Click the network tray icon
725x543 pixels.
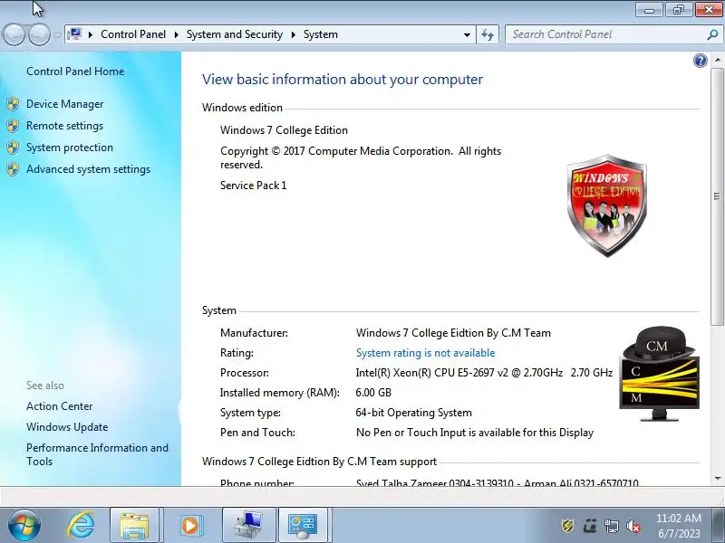pyautogui.click(x=611, y=526)
